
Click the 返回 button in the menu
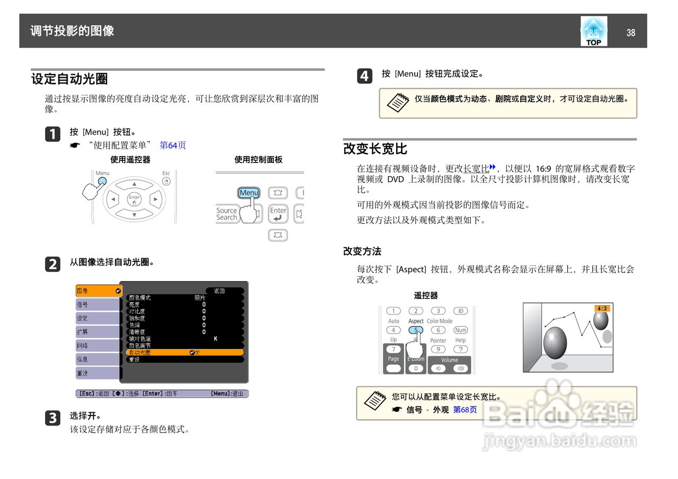(x=219, y=291)
